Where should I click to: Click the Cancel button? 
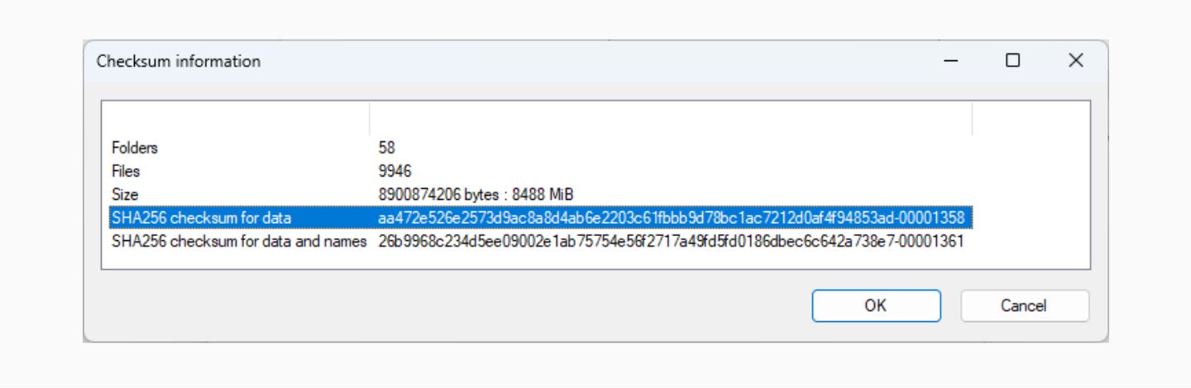click(x=1024, y=305)
